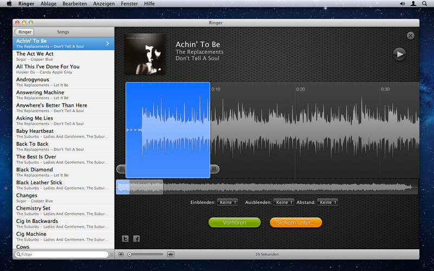Image resolution: width=434 pixels, height=271 pixels.
Task: Open Spotlight search
Action: click(424, 4)
